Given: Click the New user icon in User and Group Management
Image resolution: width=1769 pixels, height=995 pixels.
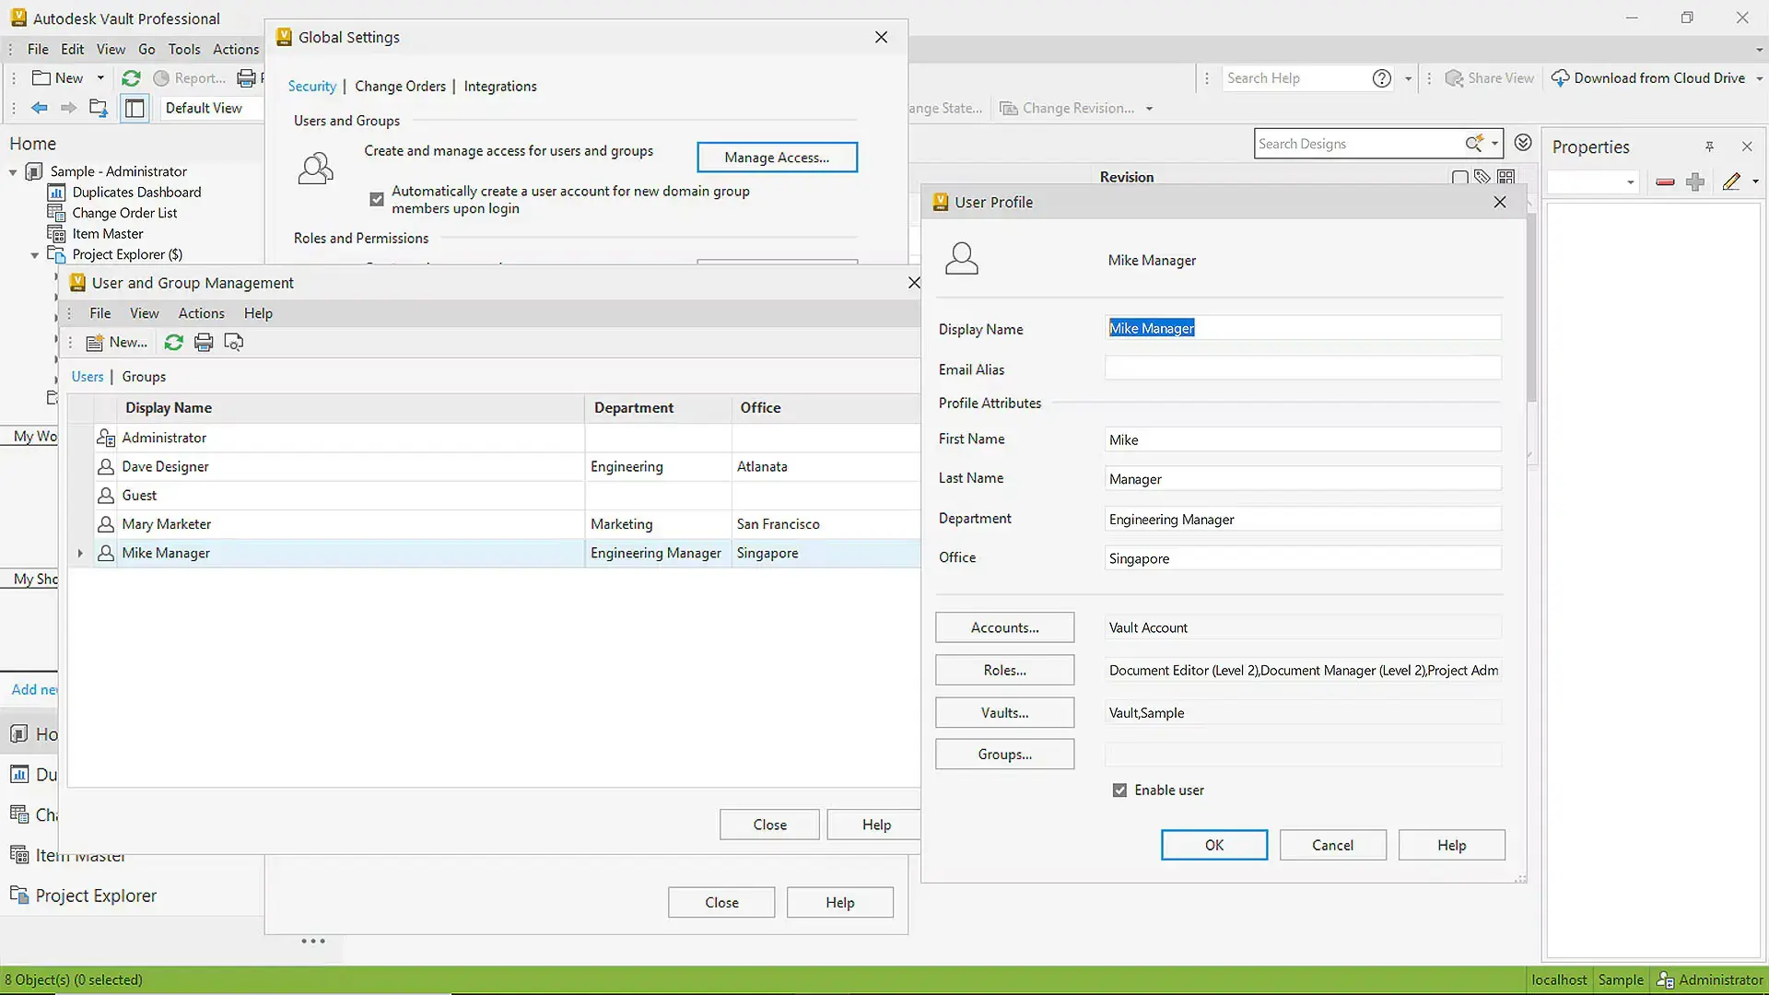Looking at the screenshot, I should 94,343.
